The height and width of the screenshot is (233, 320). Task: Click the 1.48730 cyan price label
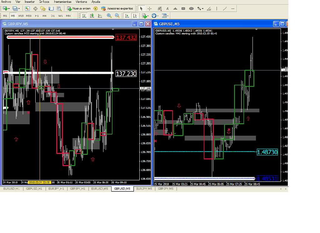[x=267, y=152]
